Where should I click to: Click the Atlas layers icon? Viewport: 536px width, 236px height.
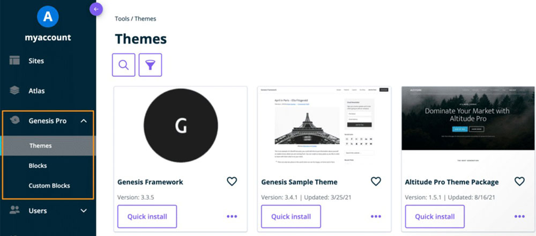[14, 91]
